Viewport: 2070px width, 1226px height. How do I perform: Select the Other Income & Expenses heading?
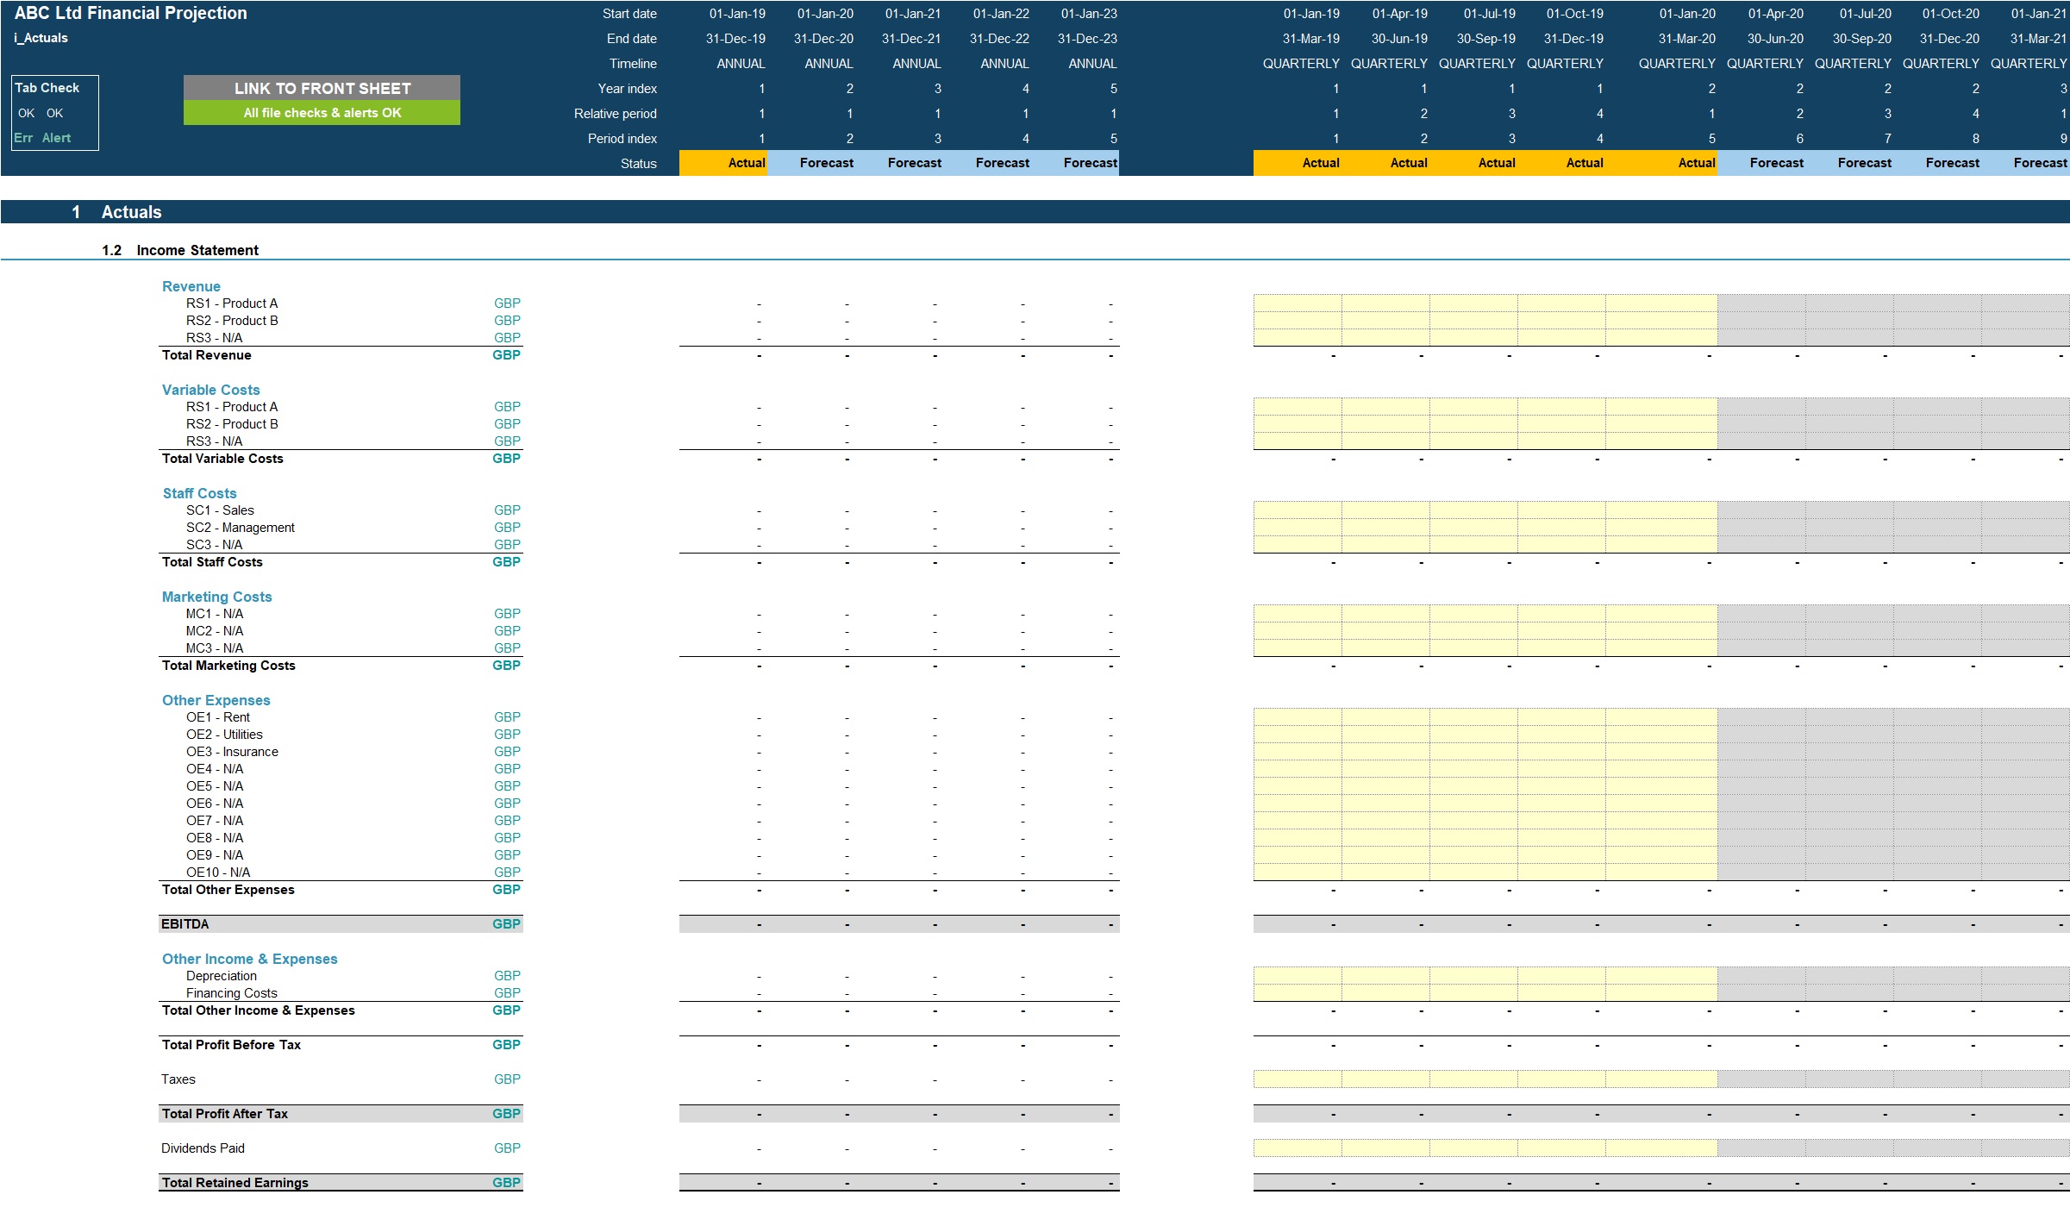click(x=249, y=959)
